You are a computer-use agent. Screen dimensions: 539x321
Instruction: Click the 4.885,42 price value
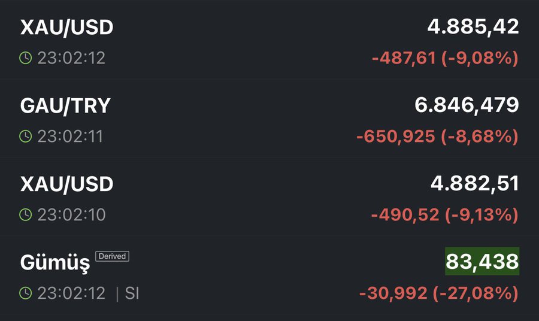click(473, 27)
